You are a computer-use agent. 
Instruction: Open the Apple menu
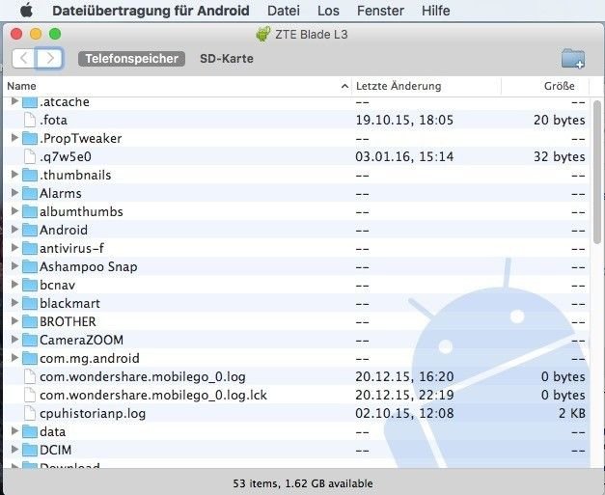point(26,11)
